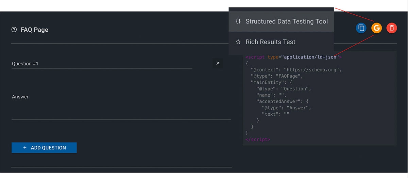The image size is (408, 178).
Task: Click the FAQ Page help icon
Action: [x=14, y=30]
